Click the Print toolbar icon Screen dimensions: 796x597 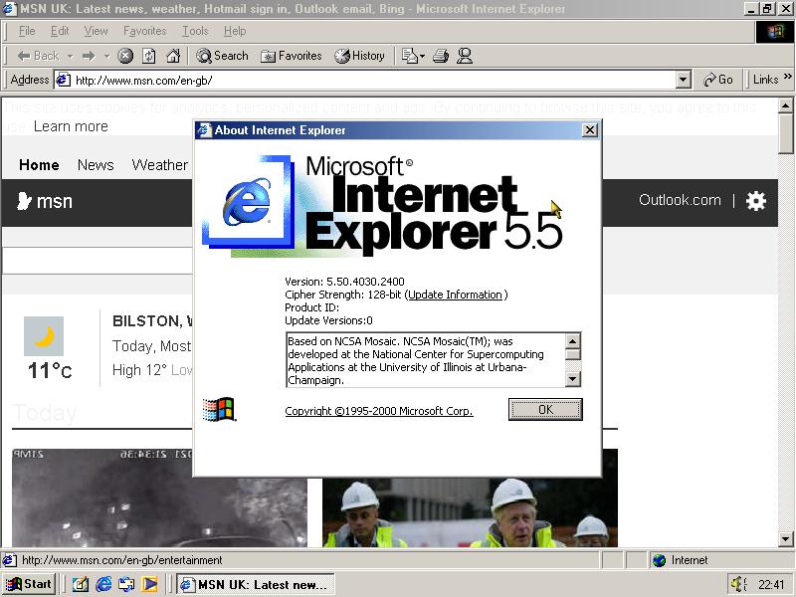pos(441,56)
